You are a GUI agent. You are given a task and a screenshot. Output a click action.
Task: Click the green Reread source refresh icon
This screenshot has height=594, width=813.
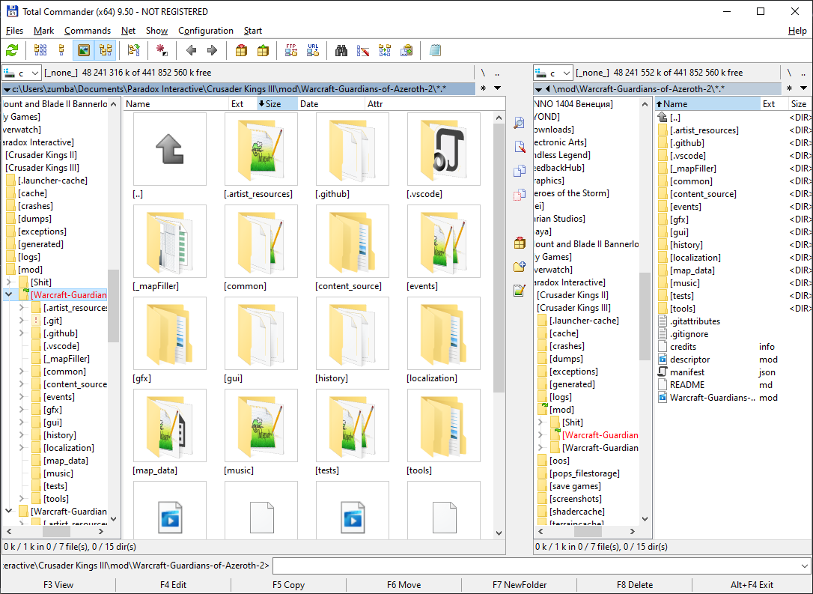pos(12,50)
